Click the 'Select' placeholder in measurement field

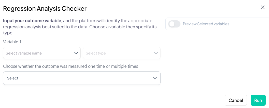pos(13,78)
